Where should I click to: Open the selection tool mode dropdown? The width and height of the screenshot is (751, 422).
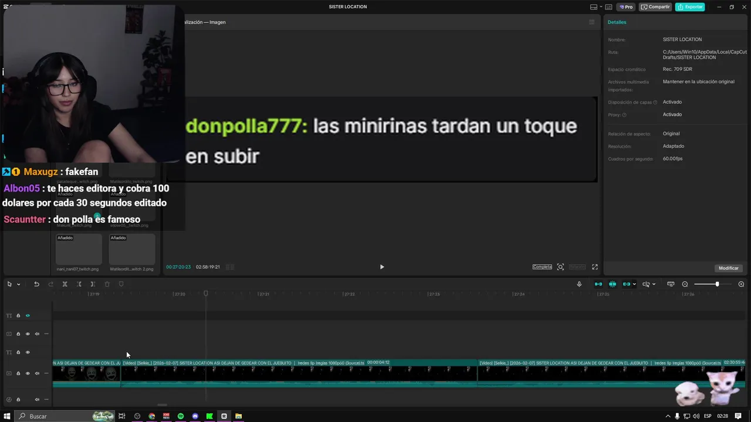pyautogui.click(x=18, y=284)
